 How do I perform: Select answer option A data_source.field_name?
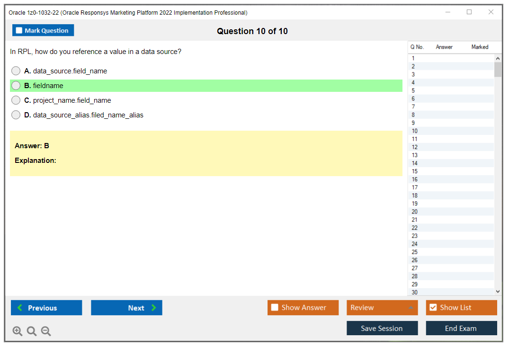[x=16, y=71]
